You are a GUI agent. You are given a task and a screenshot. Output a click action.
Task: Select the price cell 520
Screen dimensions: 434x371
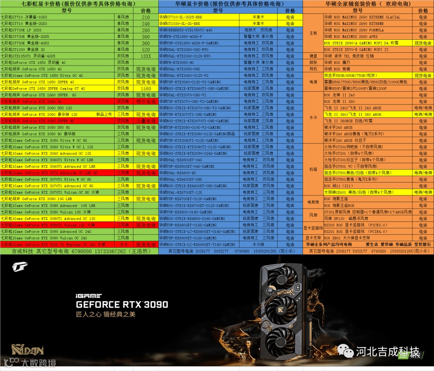tap(146, 49)
